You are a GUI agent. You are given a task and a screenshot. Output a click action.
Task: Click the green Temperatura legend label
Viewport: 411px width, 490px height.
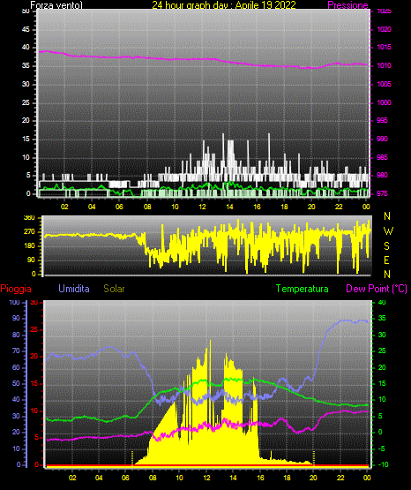click(302, 289)
